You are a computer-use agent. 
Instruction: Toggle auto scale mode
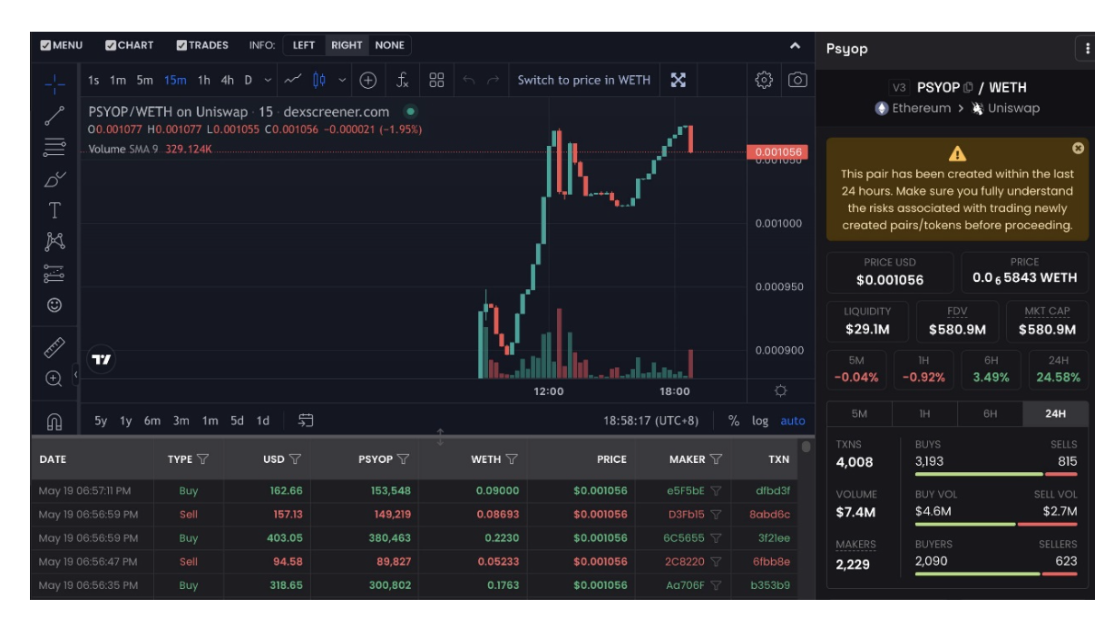(x=793, y=420)
